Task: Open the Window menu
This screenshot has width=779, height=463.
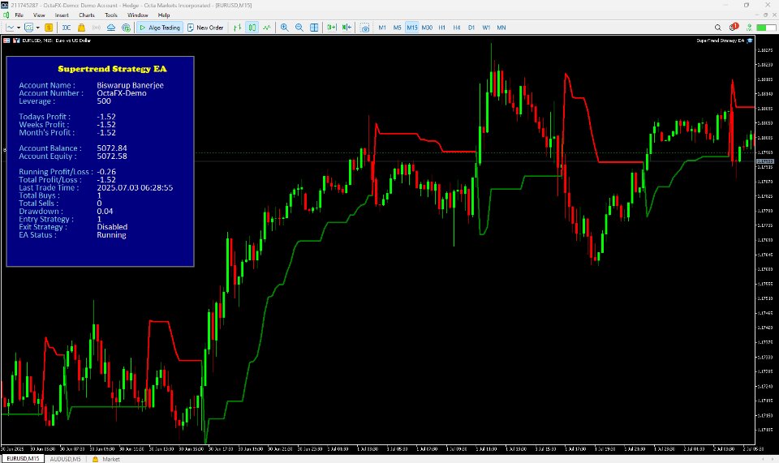Action: [138, 15]
